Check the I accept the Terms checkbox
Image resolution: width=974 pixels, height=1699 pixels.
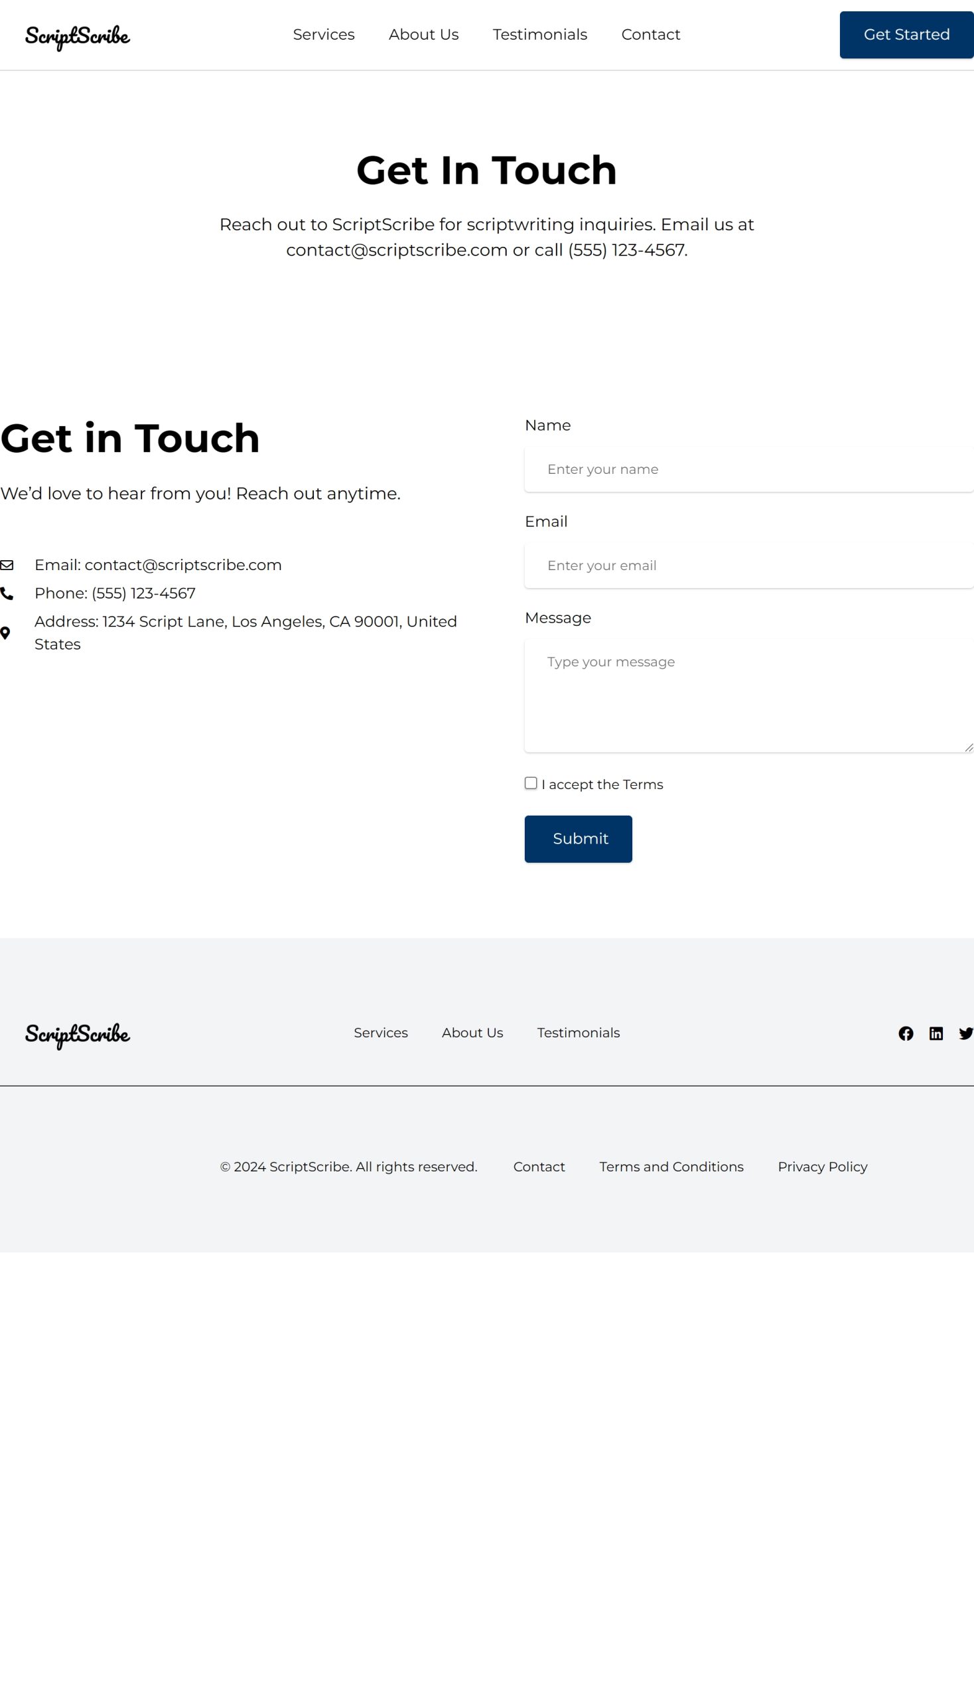(531, 784)
